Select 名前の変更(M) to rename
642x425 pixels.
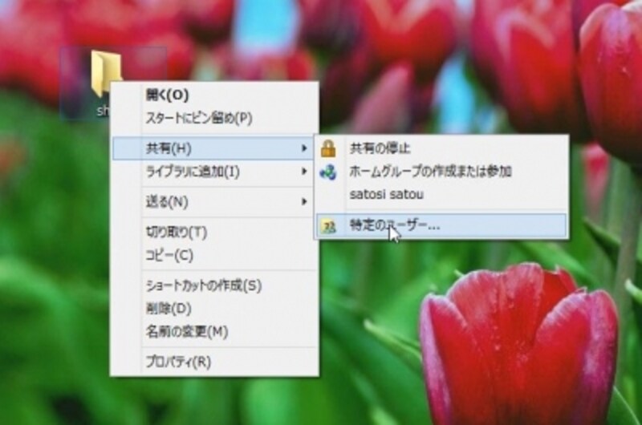[x=215, y=331]
